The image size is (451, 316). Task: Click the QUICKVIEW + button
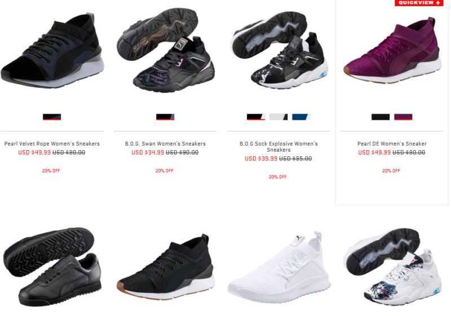pos(419,3)
